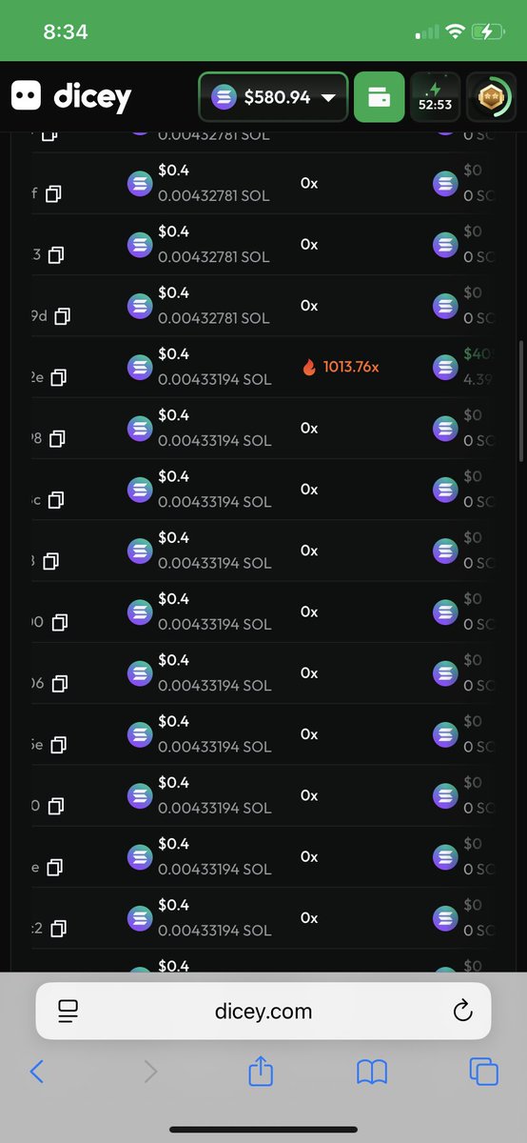Open Safari page settings menu icon
527x1143 pixels.
point(68,1012)
